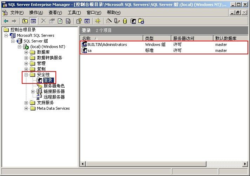The width and height of the screenshot is (250, 176).
Task: Expand the 复制 folder
Action: [26, 69]
